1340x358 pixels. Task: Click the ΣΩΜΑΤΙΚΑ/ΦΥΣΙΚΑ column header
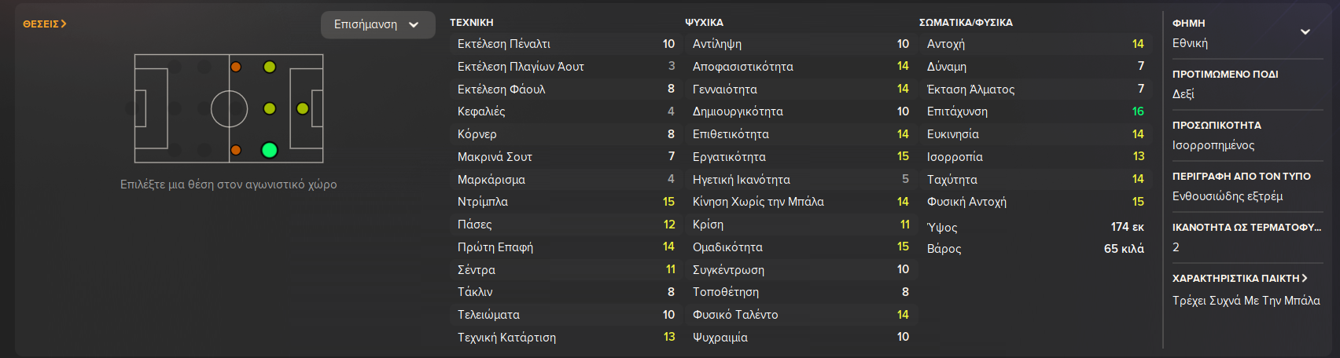(966, 23)
